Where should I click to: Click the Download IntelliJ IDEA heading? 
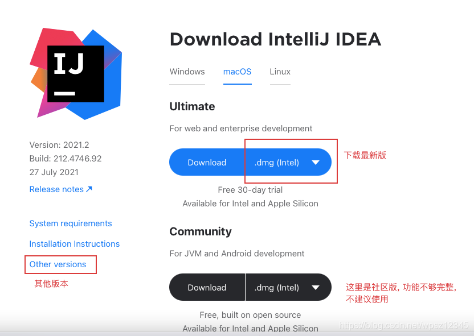pos(275,39)
